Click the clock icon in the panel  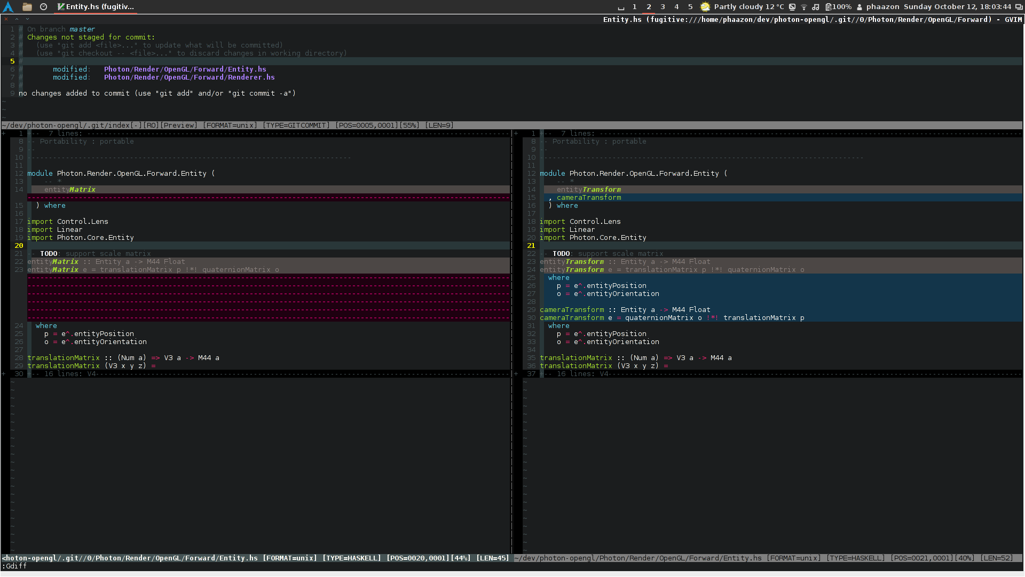pyautogui.click(x=44, y=7)
